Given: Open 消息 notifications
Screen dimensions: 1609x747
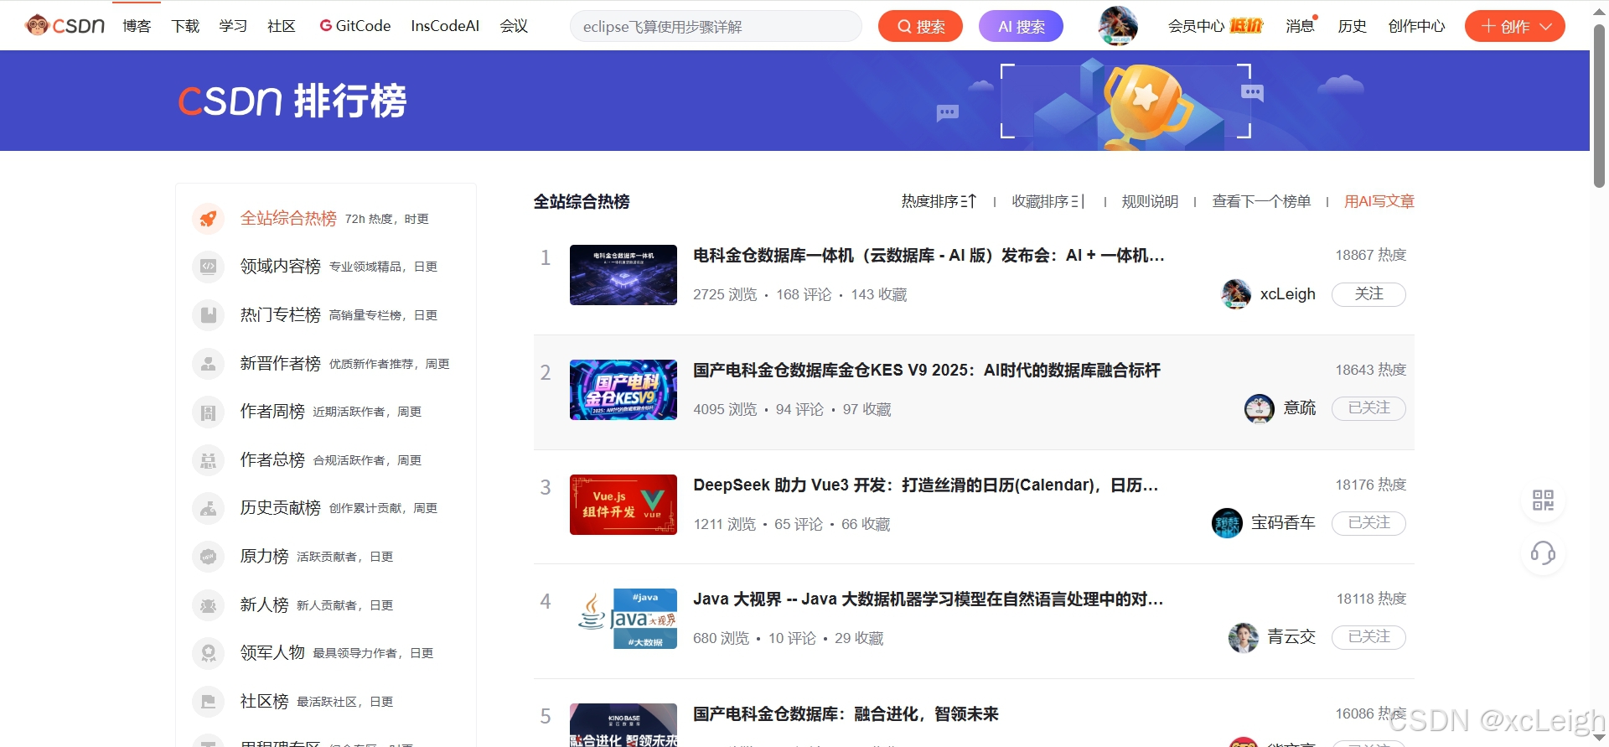Looking at the screenshot, I should pyautogui.click(x=1301, y=26).
